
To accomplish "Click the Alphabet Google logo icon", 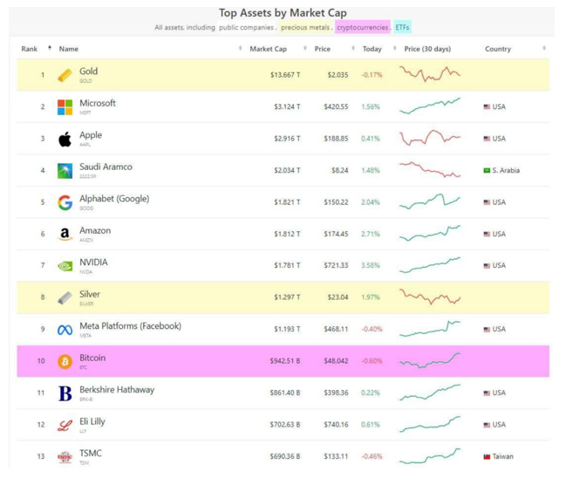I will click(x=65, y=202).
